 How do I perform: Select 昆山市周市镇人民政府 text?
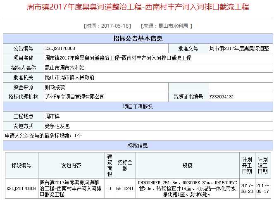click(x=70, y=77)
